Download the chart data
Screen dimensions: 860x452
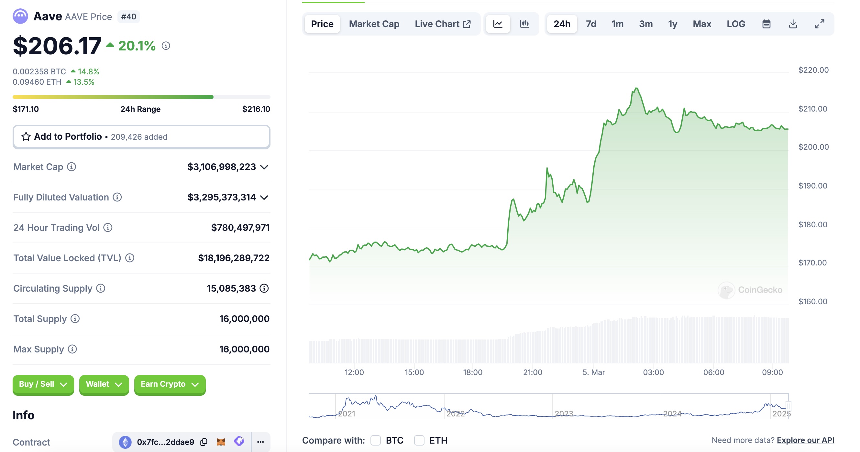793,24
